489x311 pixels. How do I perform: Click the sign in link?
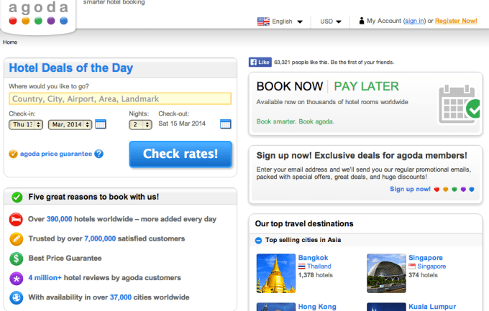click(414, 21)
